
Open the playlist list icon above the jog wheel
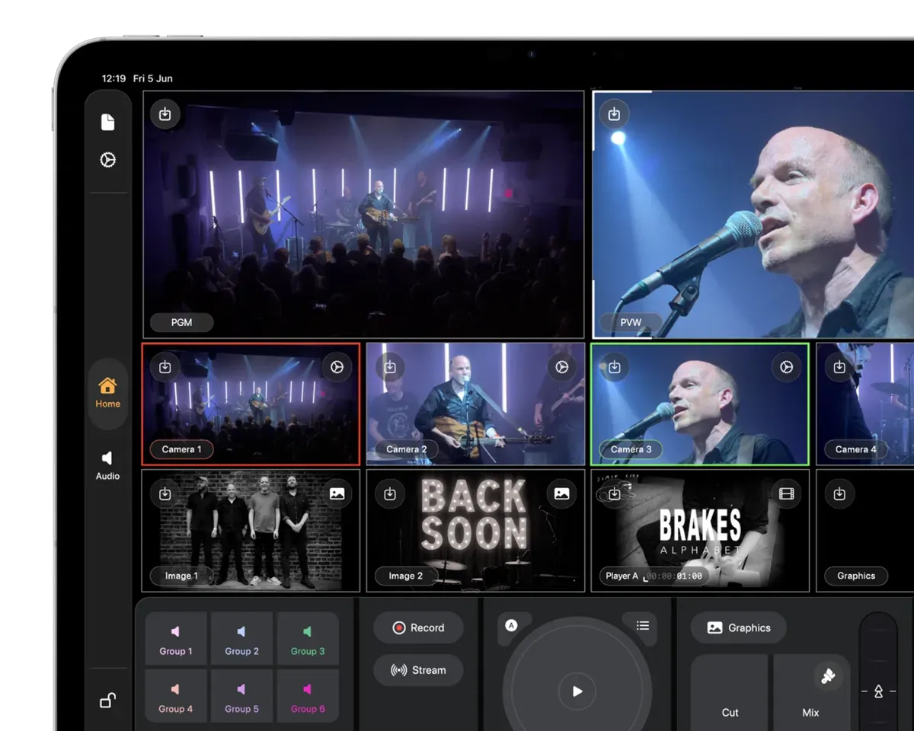642,626
